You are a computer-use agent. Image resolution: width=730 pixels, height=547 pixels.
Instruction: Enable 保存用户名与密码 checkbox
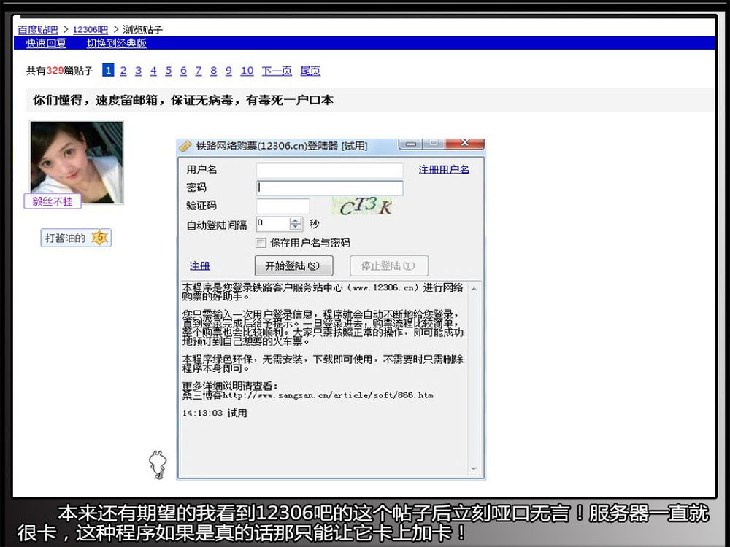pyautogui.click(x=261, y=243)
